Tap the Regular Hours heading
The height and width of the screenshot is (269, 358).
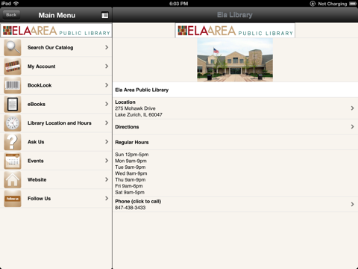point(132,142)
